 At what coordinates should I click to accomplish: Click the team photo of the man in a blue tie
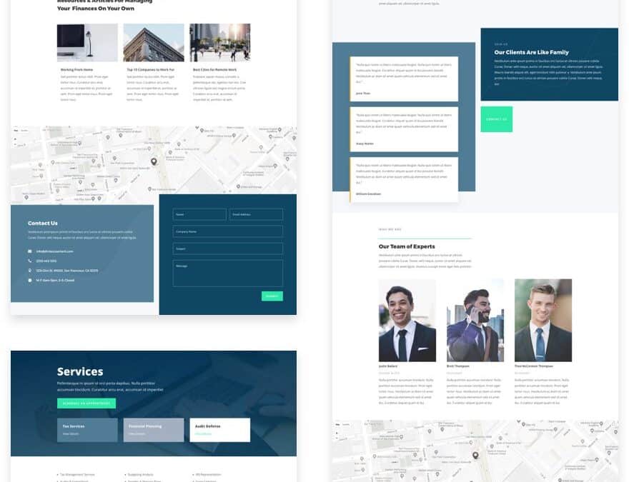point(543,320)
